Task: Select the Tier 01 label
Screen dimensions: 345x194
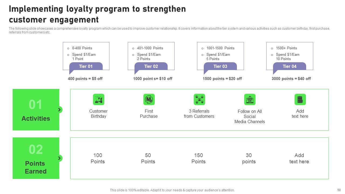Action: point(86,67)
